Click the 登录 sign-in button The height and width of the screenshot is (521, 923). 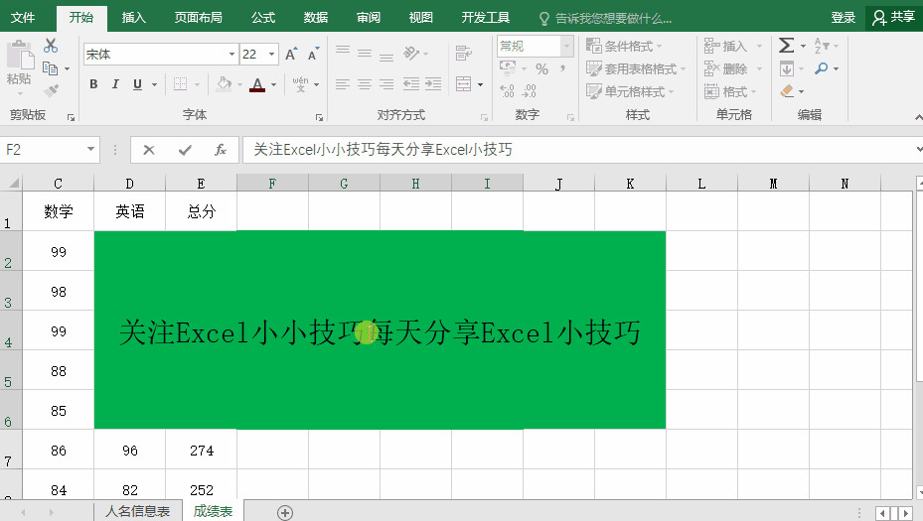pyautogui.click(x=843, y=18)
